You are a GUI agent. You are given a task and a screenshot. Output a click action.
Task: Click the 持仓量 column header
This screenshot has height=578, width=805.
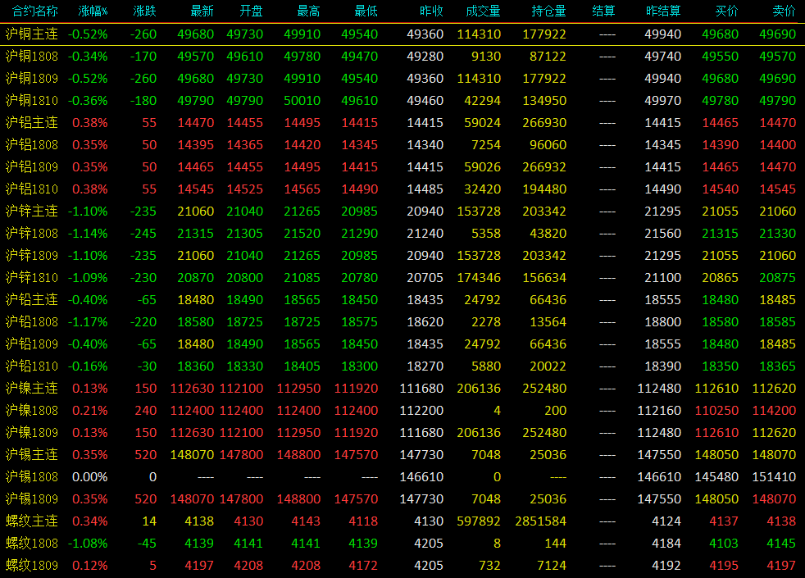548,11
